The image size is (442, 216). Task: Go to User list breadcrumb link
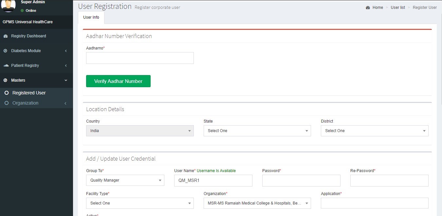pos(398,8)
